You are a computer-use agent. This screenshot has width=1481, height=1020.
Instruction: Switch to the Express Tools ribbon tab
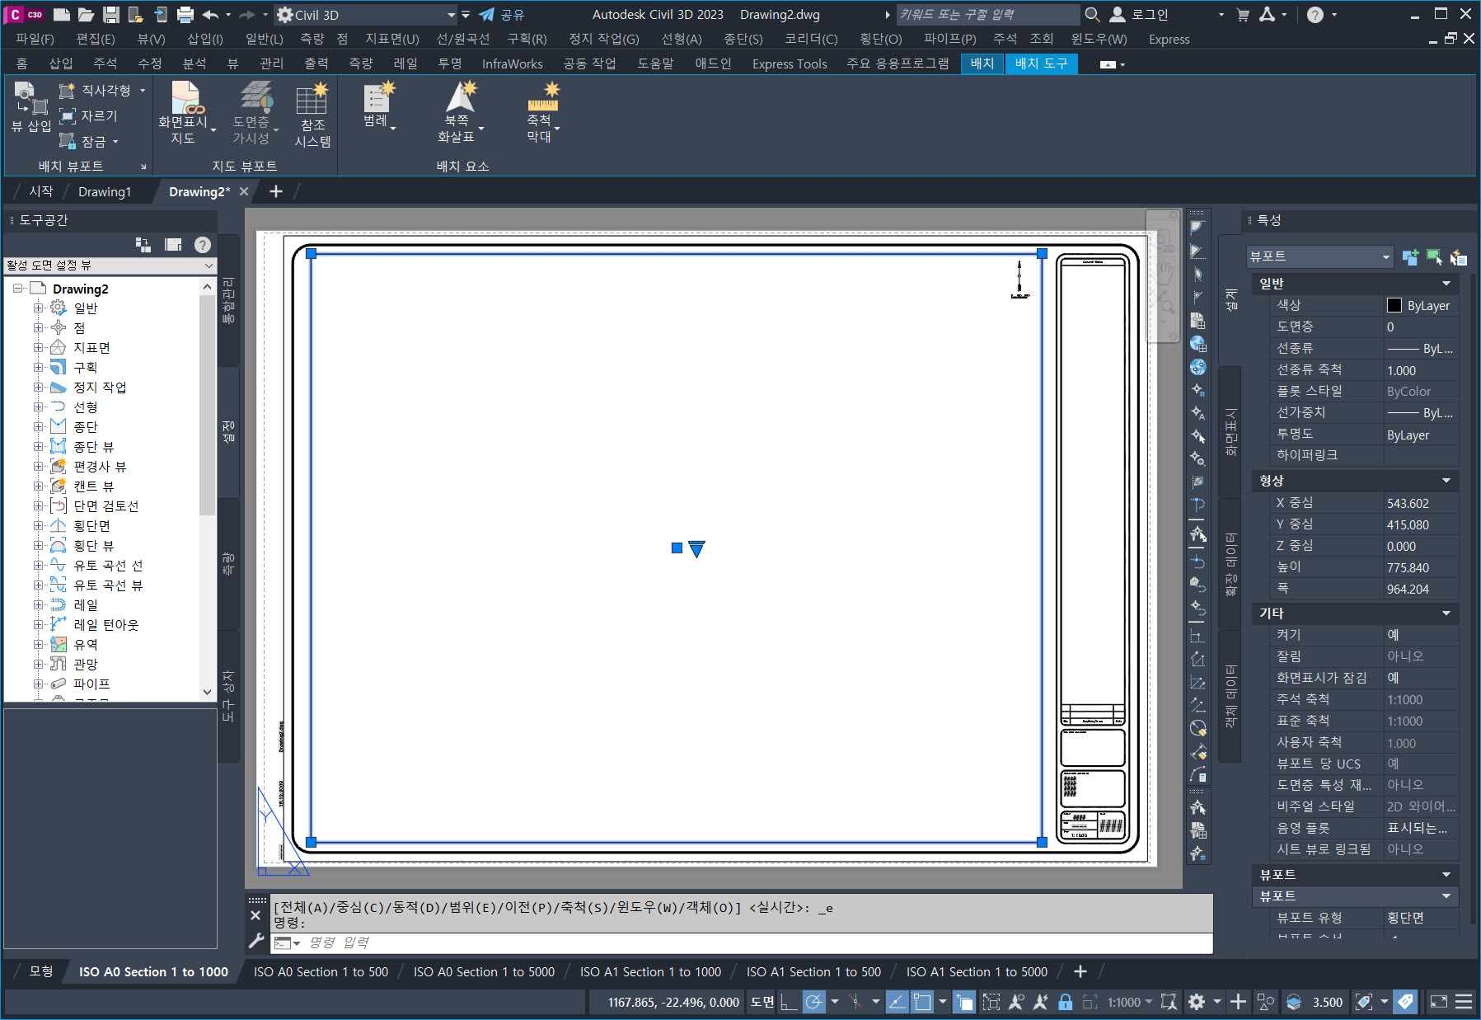[x=789, y=63]
